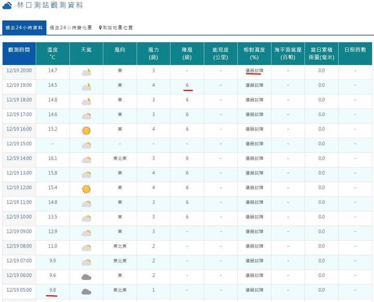
Task: Click the 陣風(級) column header
Action: [x=187, y=54]
